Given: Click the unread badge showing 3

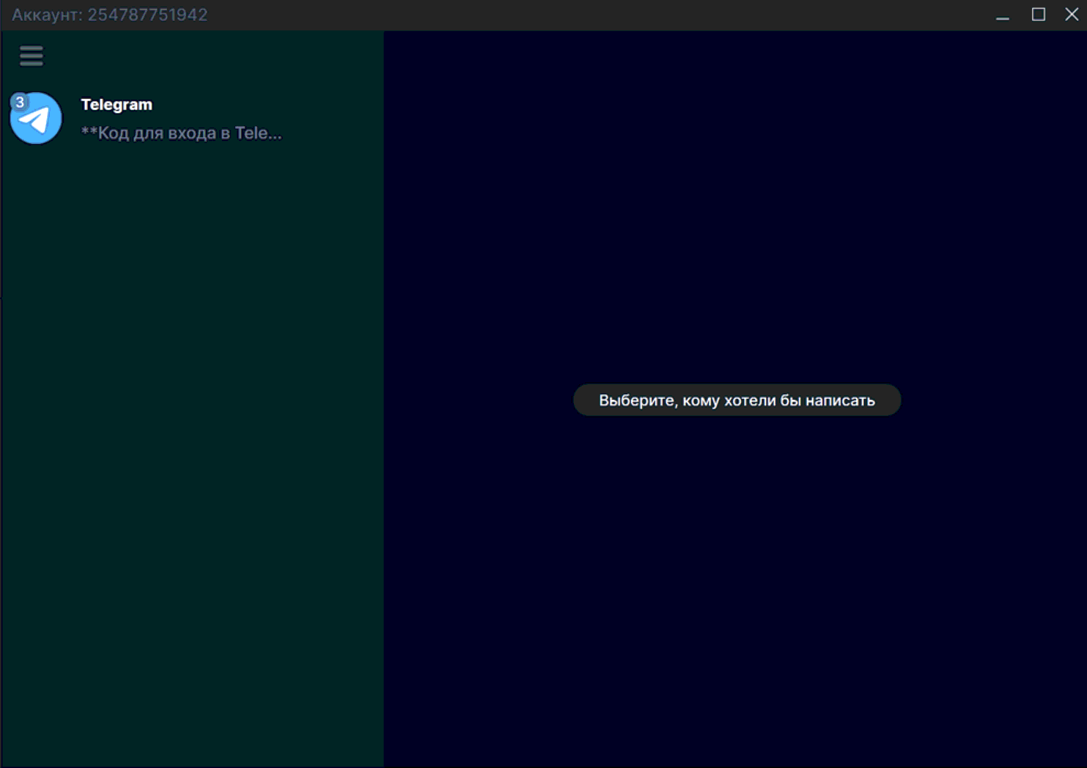Looking at the screenshot, I should coord(20,102).
